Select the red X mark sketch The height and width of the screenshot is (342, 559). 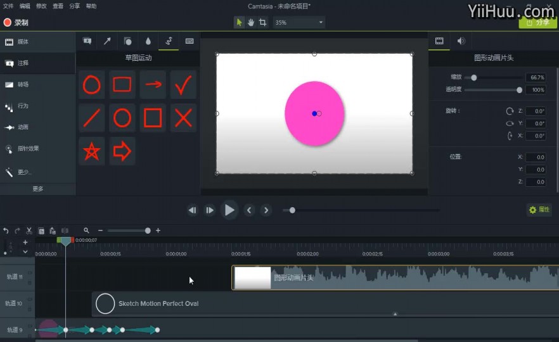183,118
